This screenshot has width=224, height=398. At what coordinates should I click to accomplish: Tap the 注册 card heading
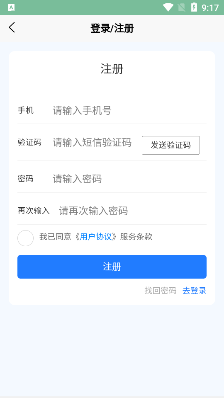(112, 69)
